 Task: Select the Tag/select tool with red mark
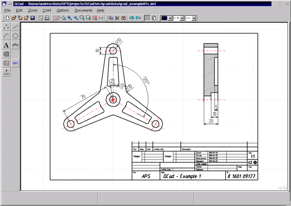[x=6, y=63]
